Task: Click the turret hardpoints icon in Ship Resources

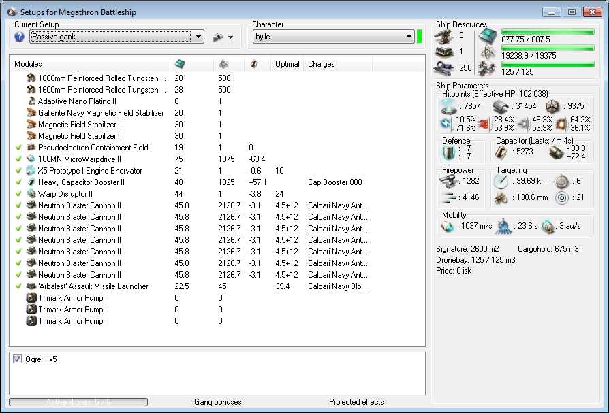Action: click(x=443, y=36)
